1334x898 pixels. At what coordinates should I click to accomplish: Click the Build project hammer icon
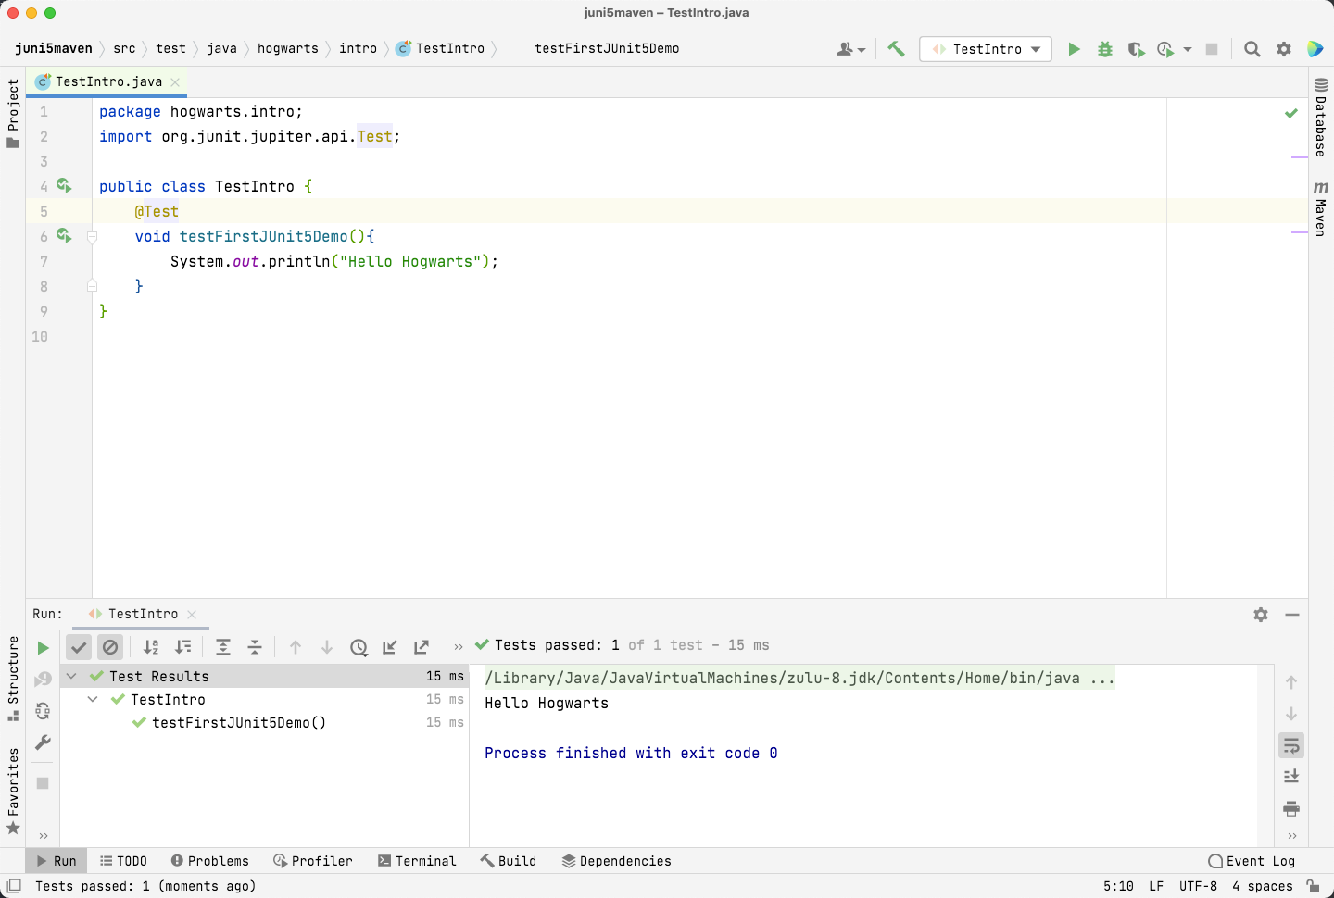point(896,49)
